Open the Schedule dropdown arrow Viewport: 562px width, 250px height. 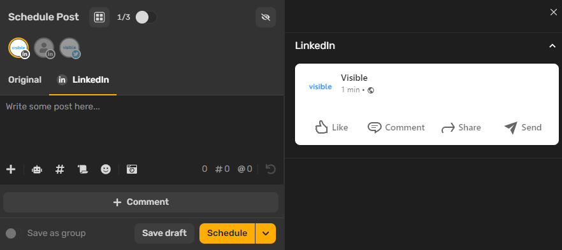(x=266, y=233)
